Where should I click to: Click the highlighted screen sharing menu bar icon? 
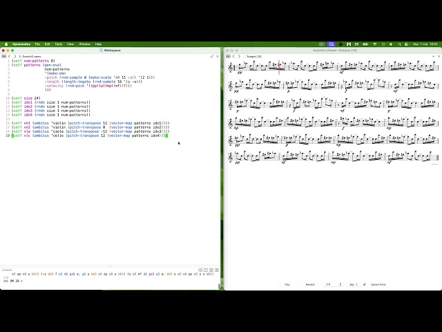pos(331,44)
